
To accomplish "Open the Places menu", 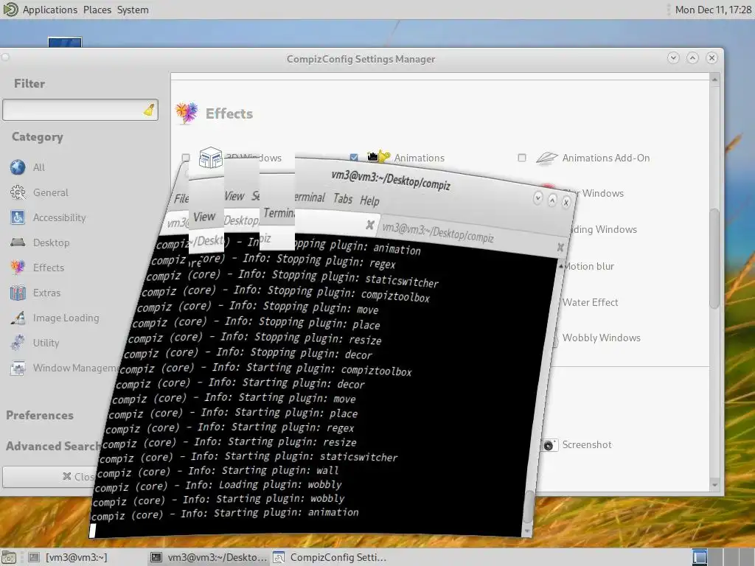I will [x=97, y=10].
